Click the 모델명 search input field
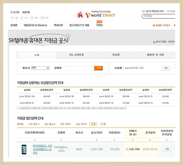 [x=79, y=68]
